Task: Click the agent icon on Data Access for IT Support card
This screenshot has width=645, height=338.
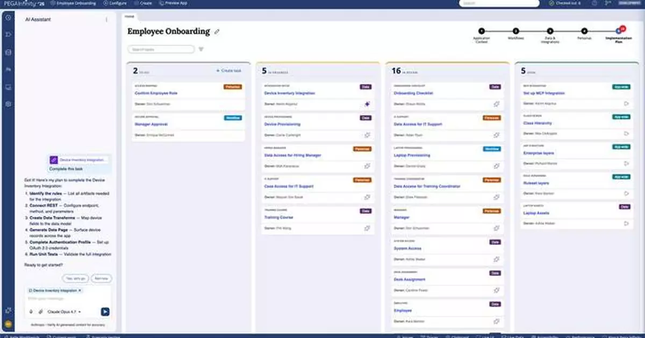Action: click(x=497, y=135)
